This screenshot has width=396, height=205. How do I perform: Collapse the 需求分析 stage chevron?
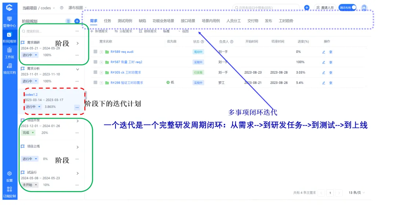[77, 69]
